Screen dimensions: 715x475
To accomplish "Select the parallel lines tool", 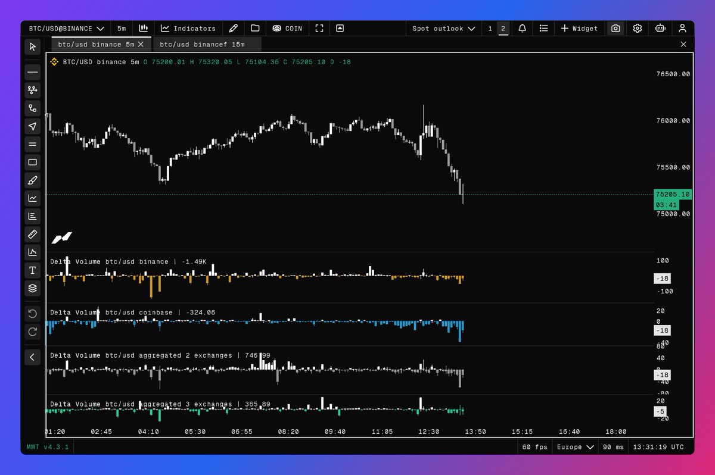I will [x=32, y=144].
